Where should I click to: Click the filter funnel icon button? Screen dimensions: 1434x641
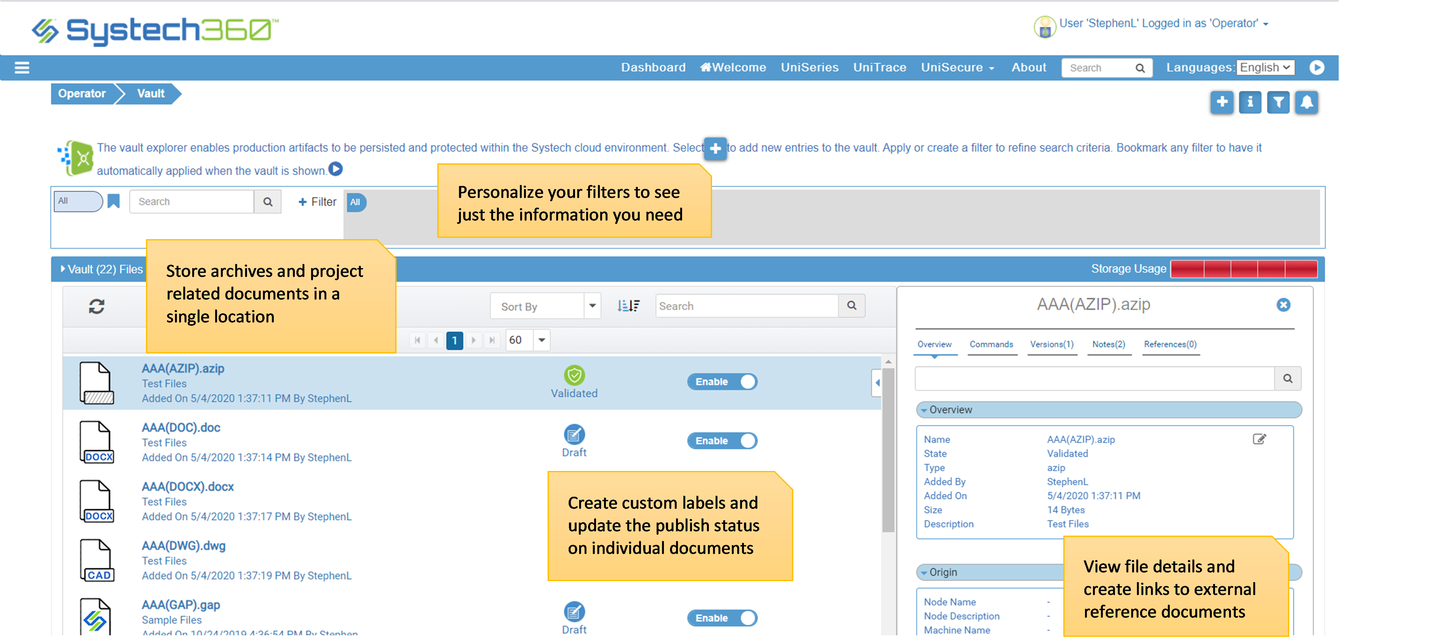(x=1279, y=102)
